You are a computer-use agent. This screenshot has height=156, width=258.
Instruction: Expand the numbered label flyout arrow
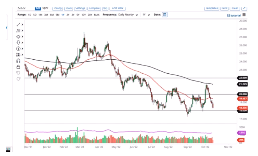point(22,49)
